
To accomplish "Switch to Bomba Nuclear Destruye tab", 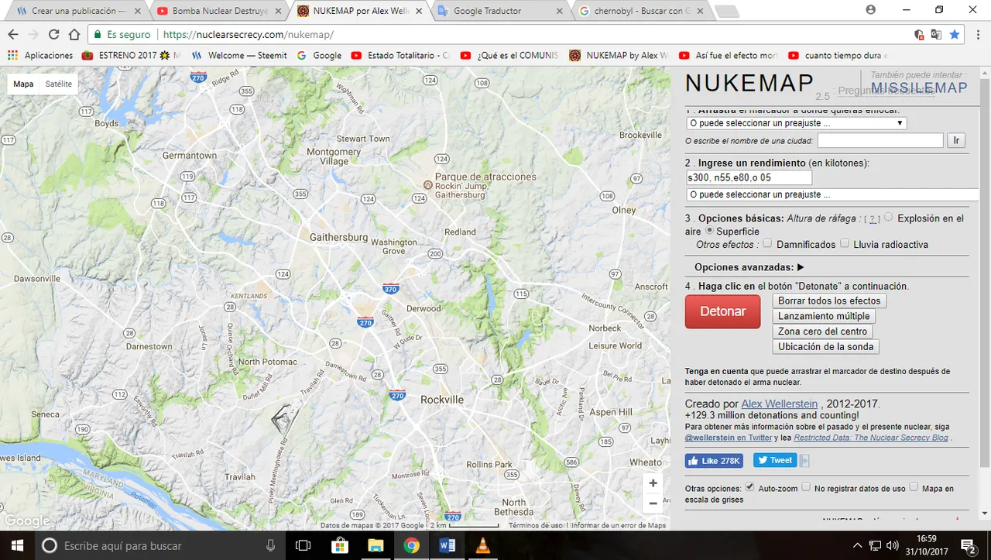I will coord(219,11).
